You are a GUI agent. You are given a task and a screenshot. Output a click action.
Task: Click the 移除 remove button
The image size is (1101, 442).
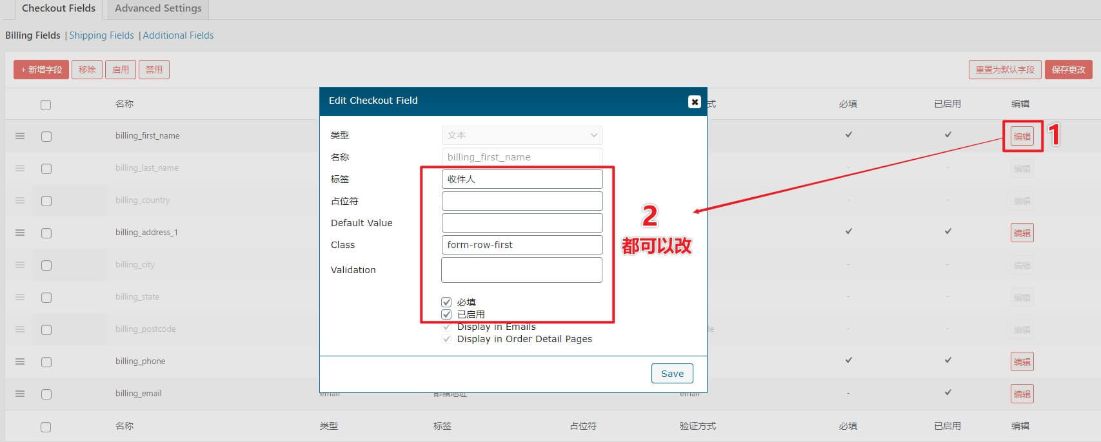(87, 70)
